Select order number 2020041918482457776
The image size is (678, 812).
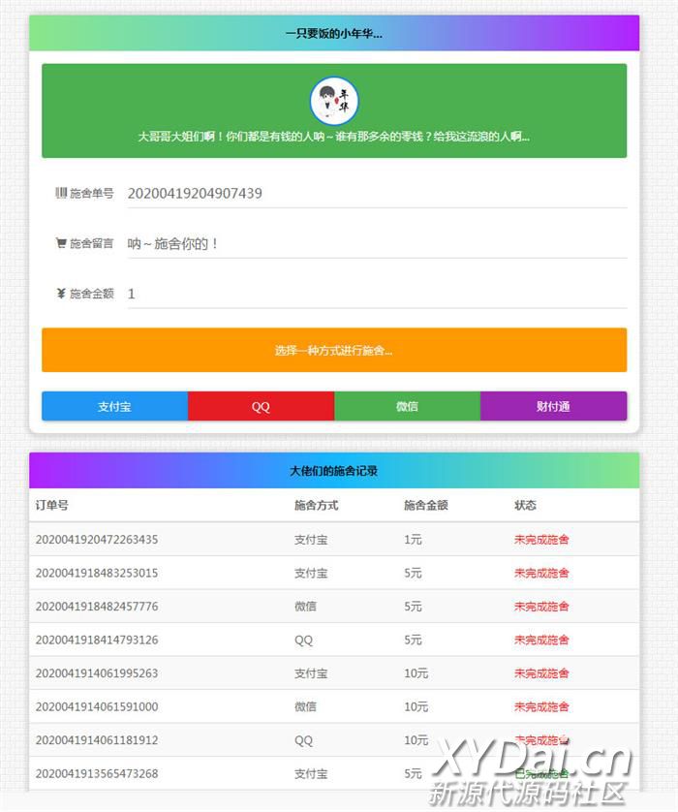coord(97,606)
